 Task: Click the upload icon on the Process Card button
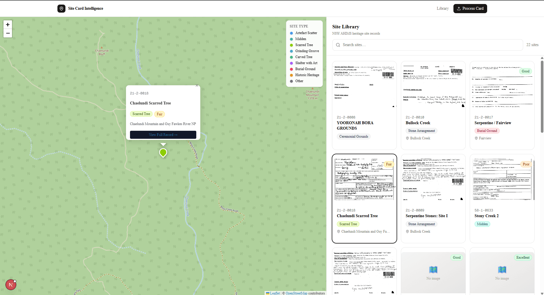pos(459,8)
